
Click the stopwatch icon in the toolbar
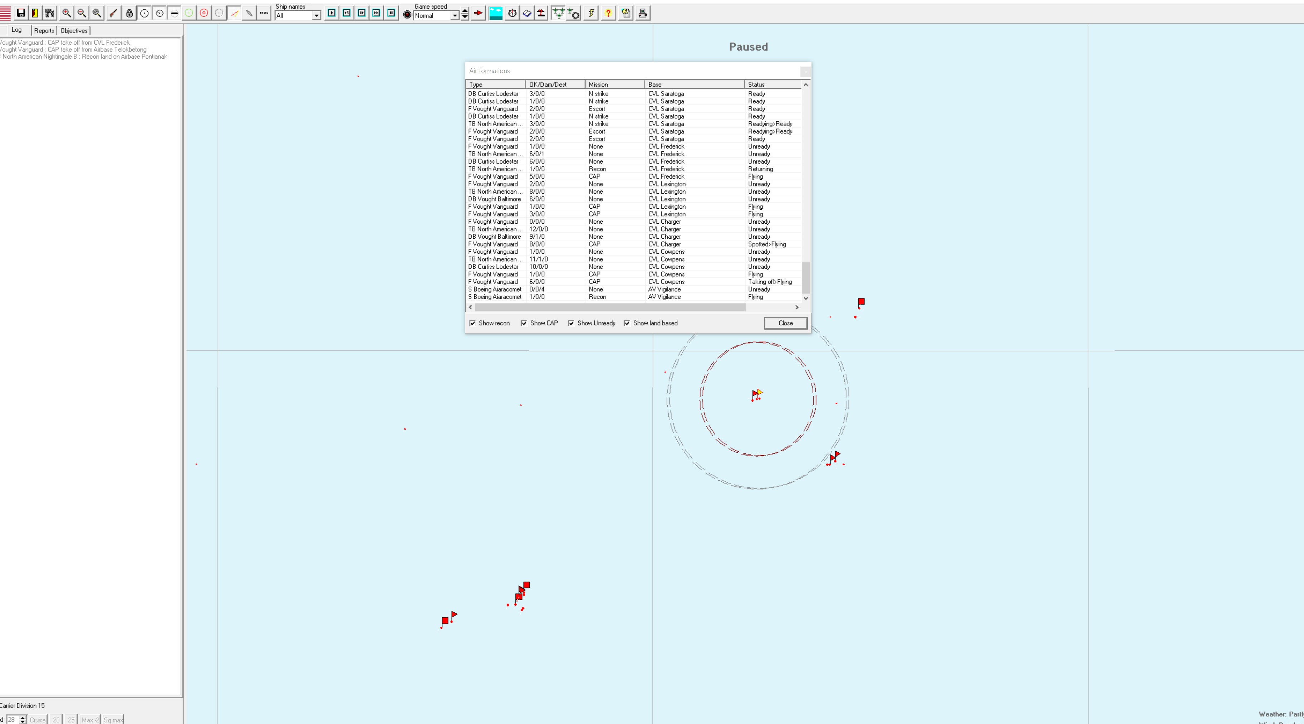click(512, 13)
